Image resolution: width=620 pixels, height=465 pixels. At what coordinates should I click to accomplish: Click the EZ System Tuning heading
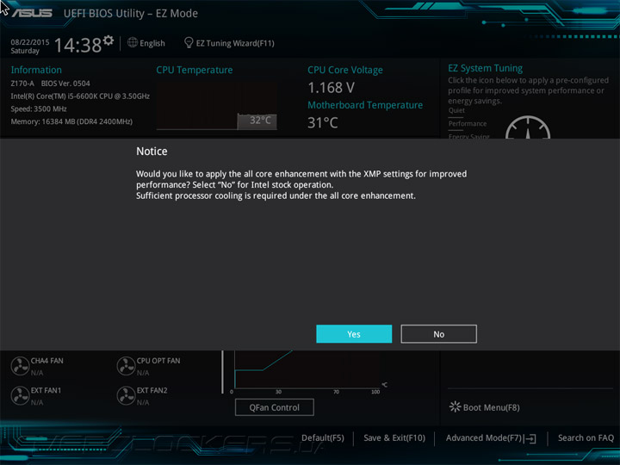(x=485, y=68)
